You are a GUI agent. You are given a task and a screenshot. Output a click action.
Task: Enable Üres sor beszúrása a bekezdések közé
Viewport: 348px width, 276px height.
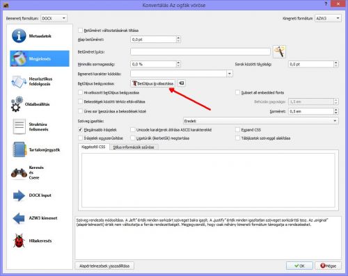coord(80,111)
